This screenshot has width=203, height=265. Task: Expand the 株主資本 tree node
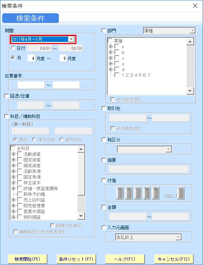(13, 183)
